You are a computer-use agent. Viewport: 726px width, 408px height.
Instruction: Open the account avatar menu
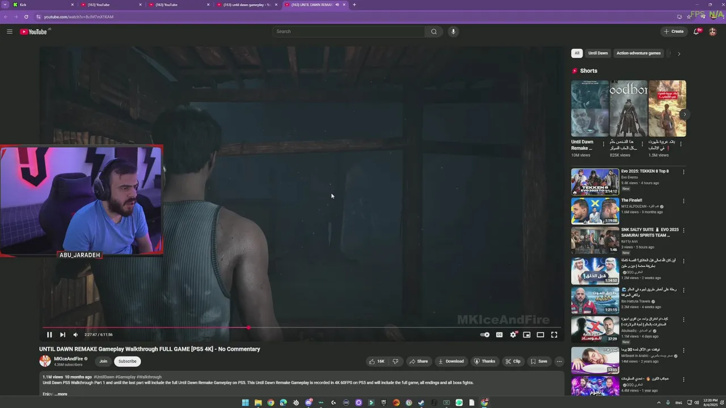coord(712,32)
